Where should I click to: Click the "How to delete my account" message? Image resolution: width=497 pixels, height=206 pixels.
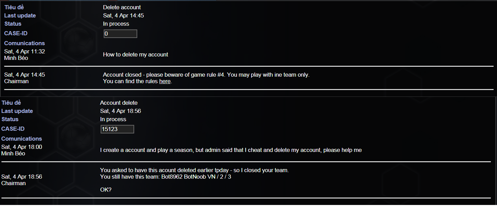coord(136,54)
